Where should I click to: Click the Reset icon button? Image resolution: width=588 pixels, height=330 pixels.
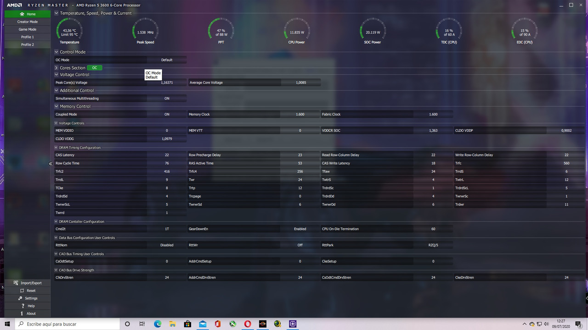point(22,291)
